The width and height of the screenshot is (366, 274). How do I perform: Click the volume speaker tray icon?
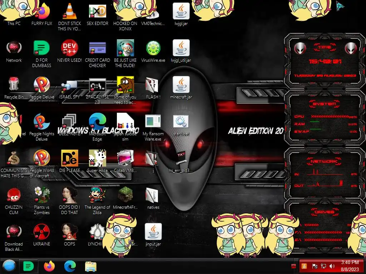pos(332,266)
